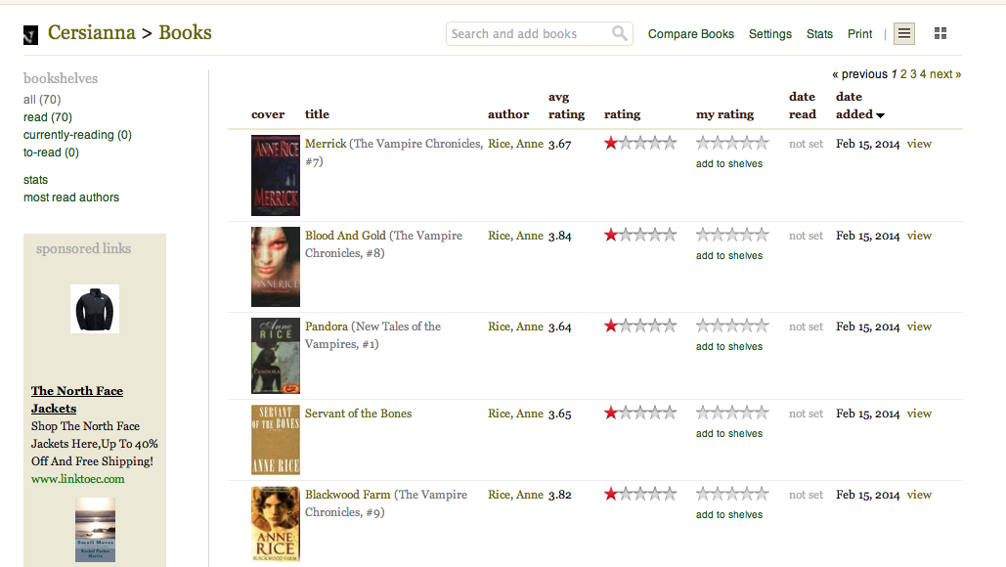1006x567 pixels.
Task: View Pandora review entry
Action: [919, 327]
